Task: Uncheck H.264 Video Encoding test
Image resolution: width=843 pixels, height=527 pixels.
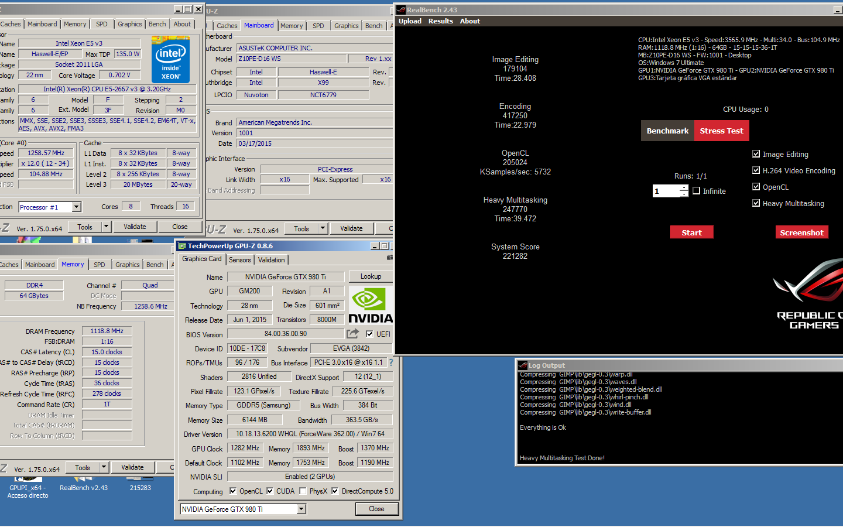Action: 756,170
